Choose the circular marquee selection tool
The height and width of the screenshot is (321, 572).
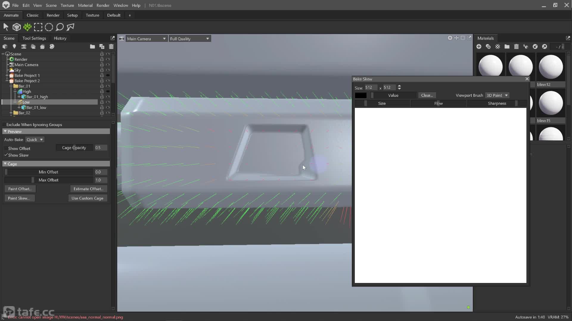tap(49, 27)
